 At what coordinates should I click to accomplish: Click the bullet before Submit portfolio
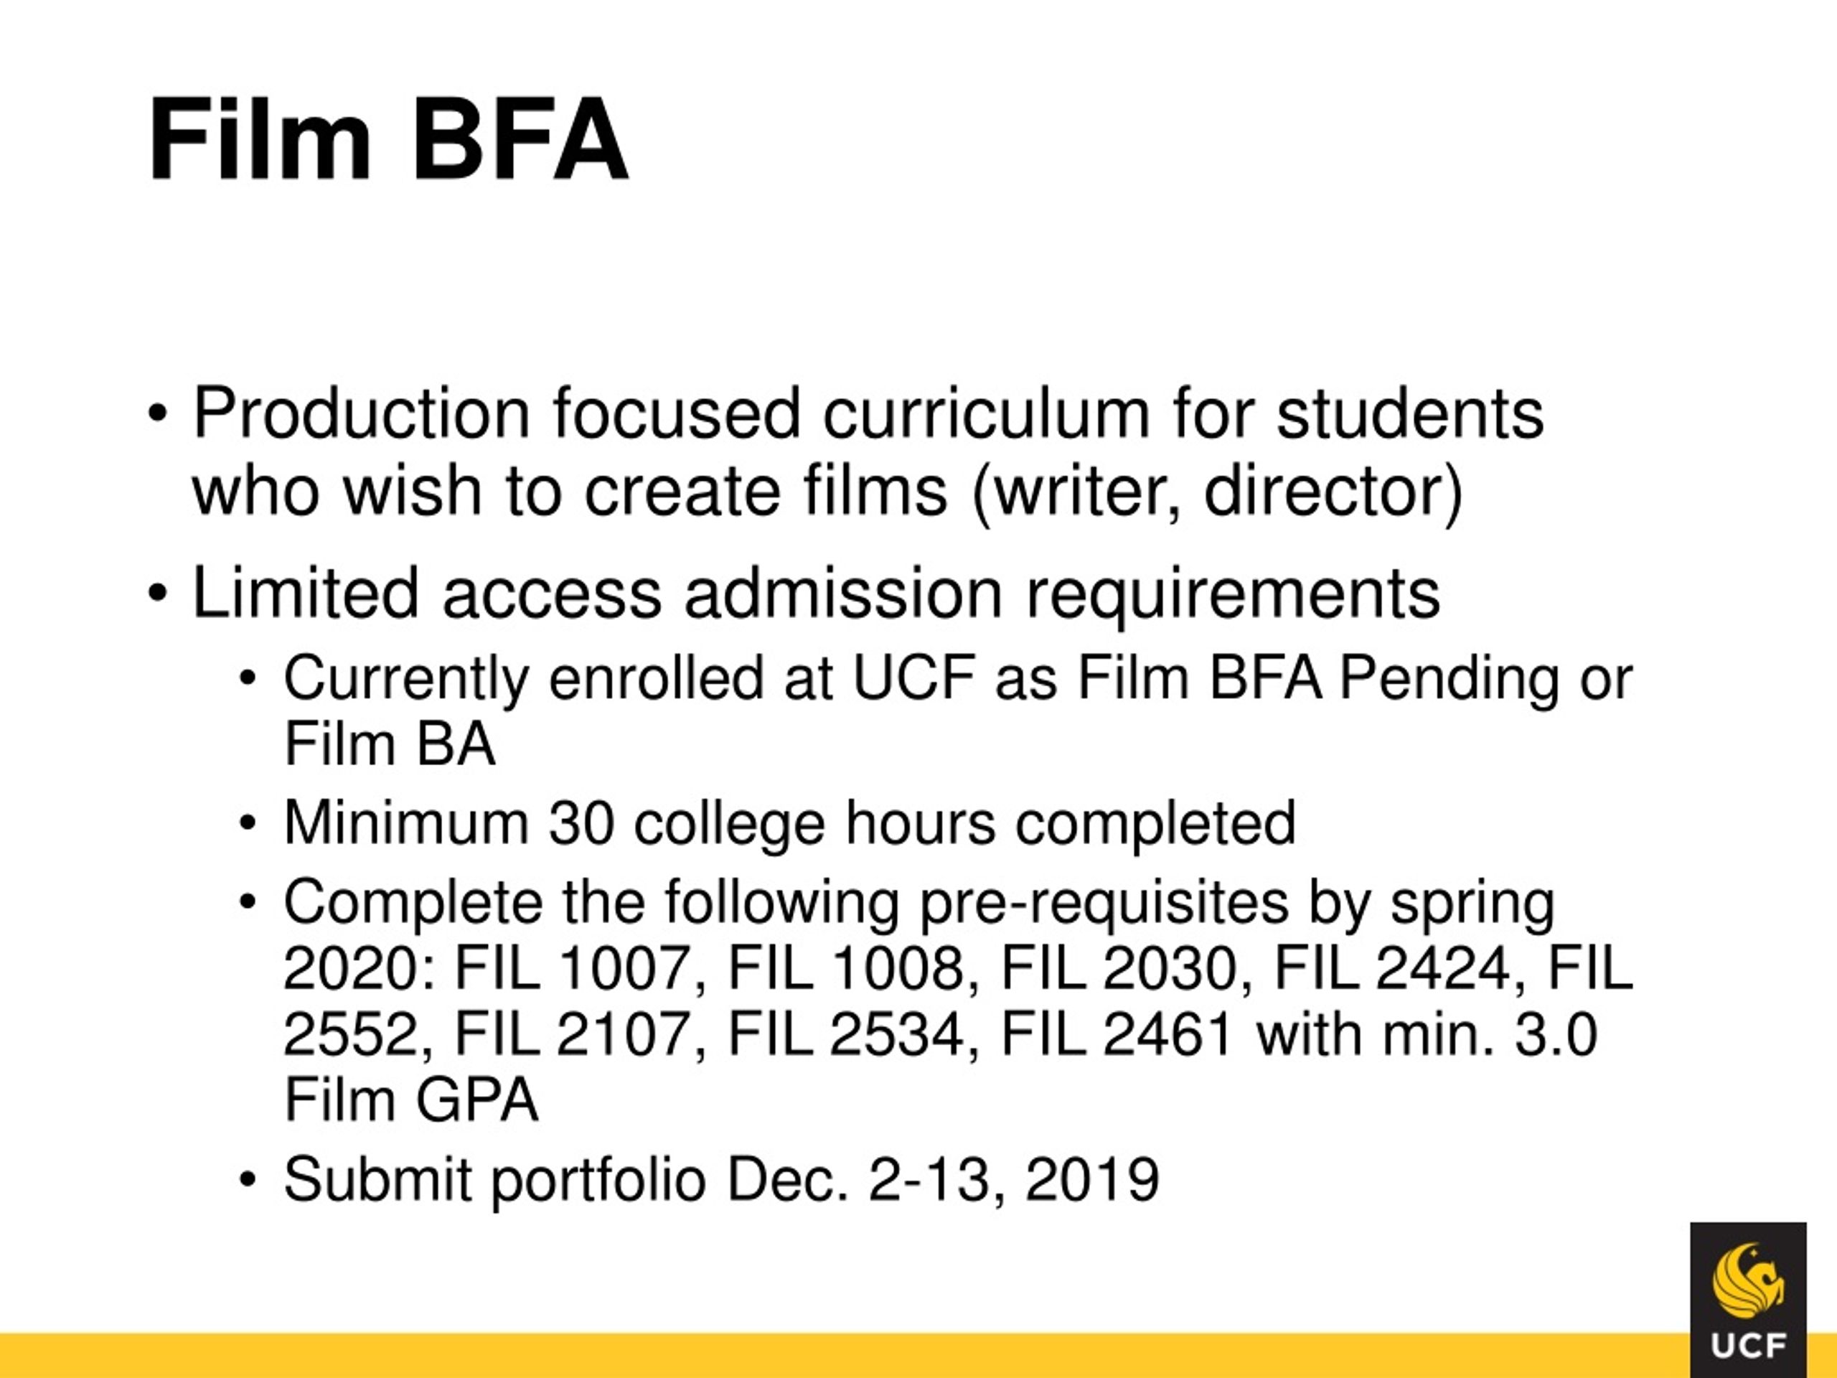click(248, 1181)
